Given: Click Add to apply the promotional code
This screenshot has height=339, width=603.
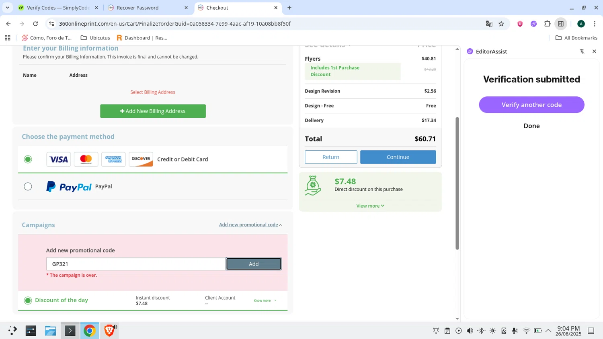Looking at the screenshot, I should click(254, 264).
